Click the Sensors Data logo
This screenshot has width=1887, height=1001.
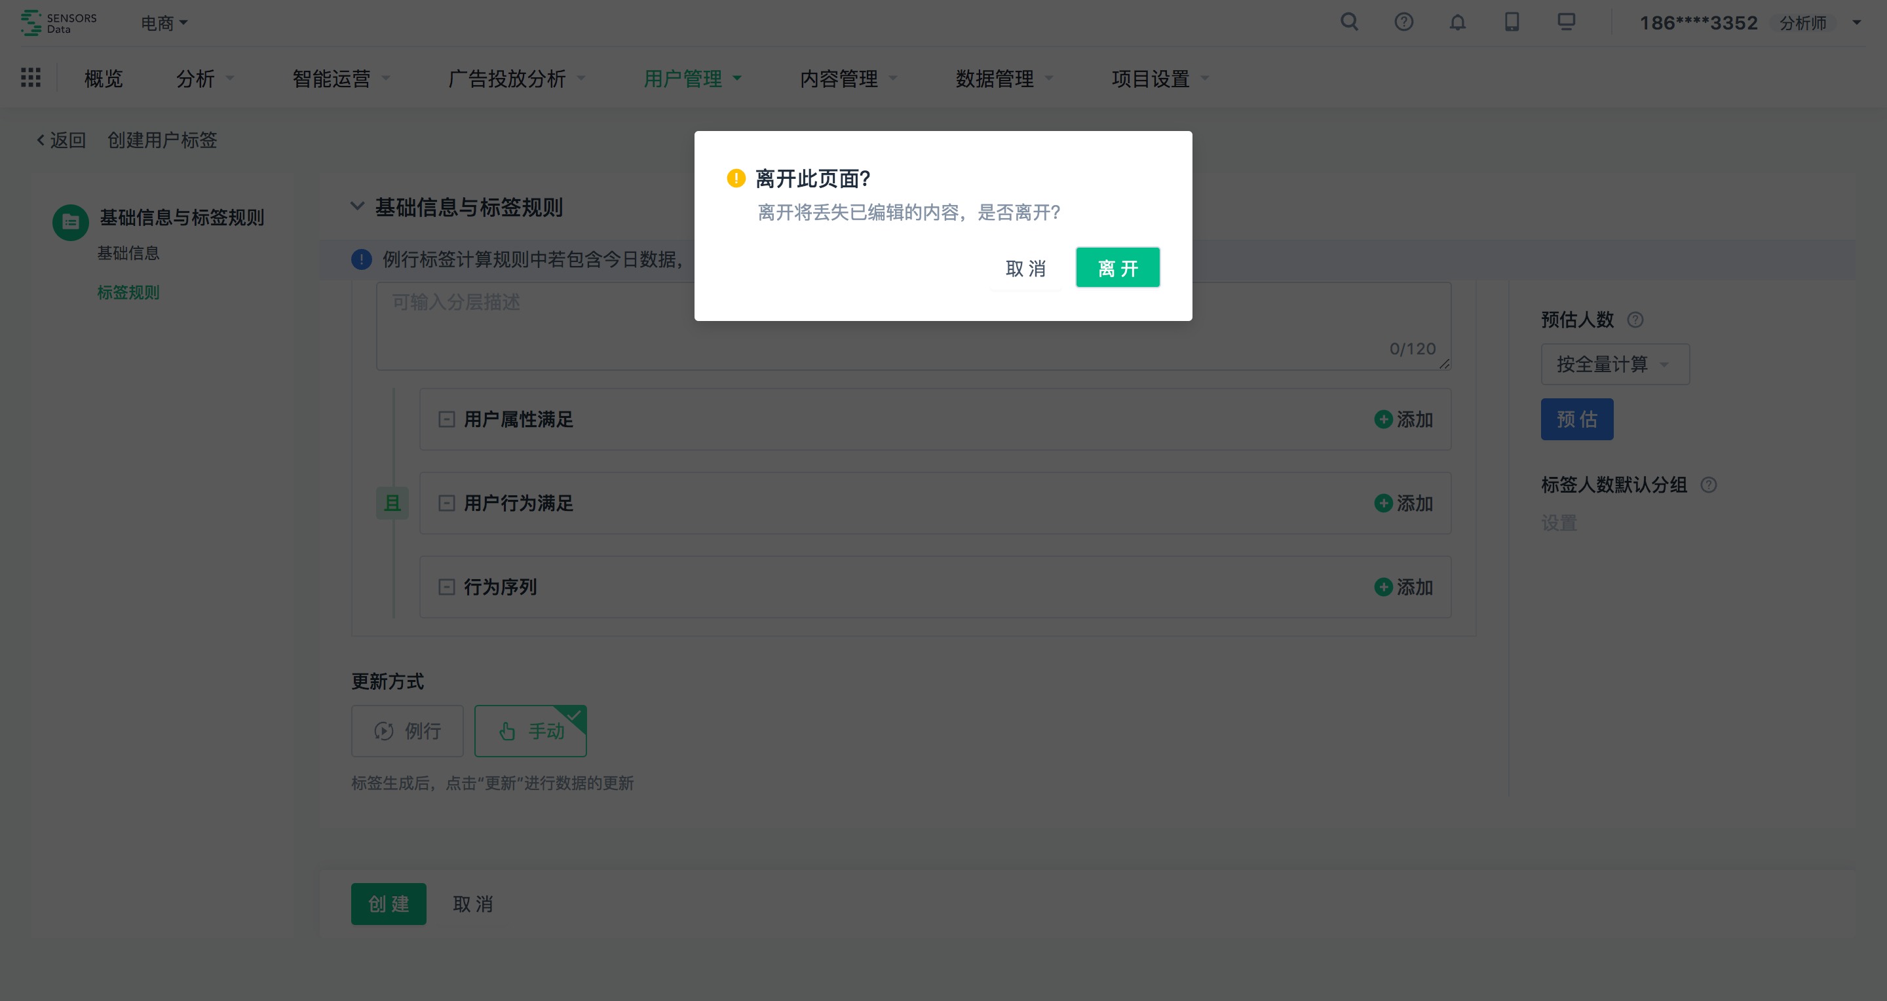58,23
